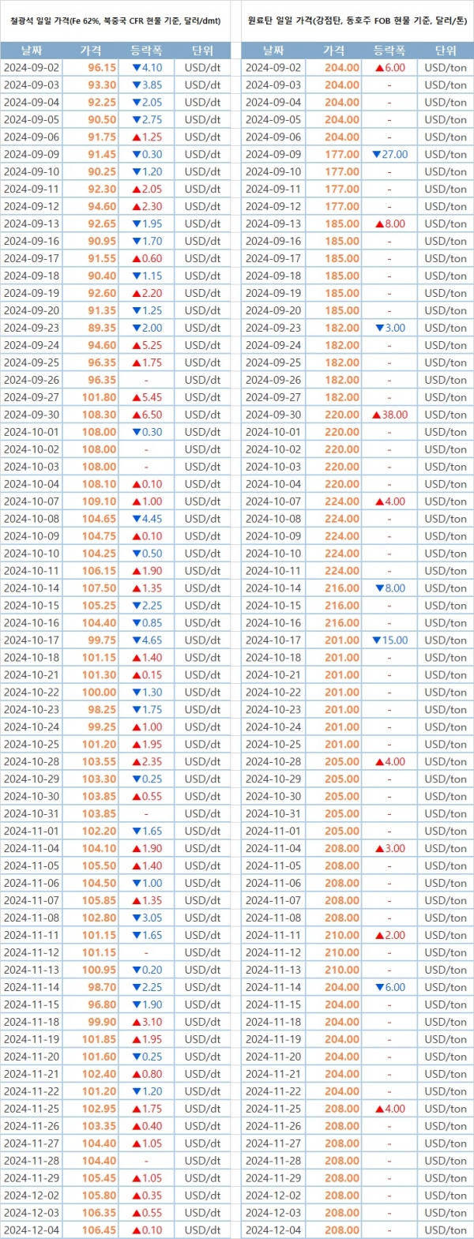The width and height of the screenshot is (474, 1239).
Task: Click 가격 header in iron ore table
Action: click(x=91, y=51)
